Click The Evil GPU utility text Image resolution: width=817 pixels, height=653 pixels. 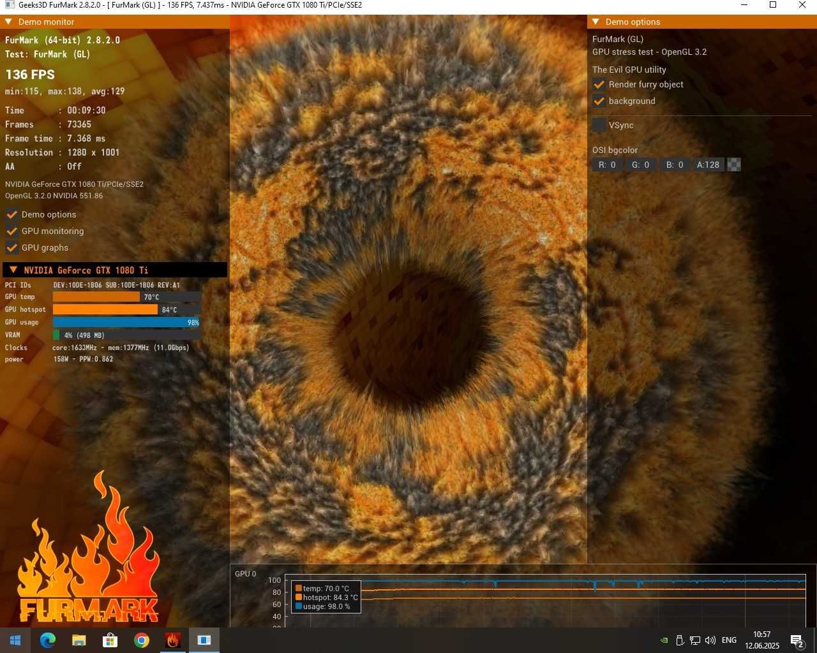point(629,70)
